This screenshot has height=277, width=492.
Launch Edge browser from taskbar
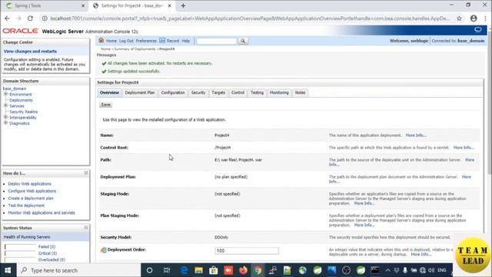click(x=184, y=270)
